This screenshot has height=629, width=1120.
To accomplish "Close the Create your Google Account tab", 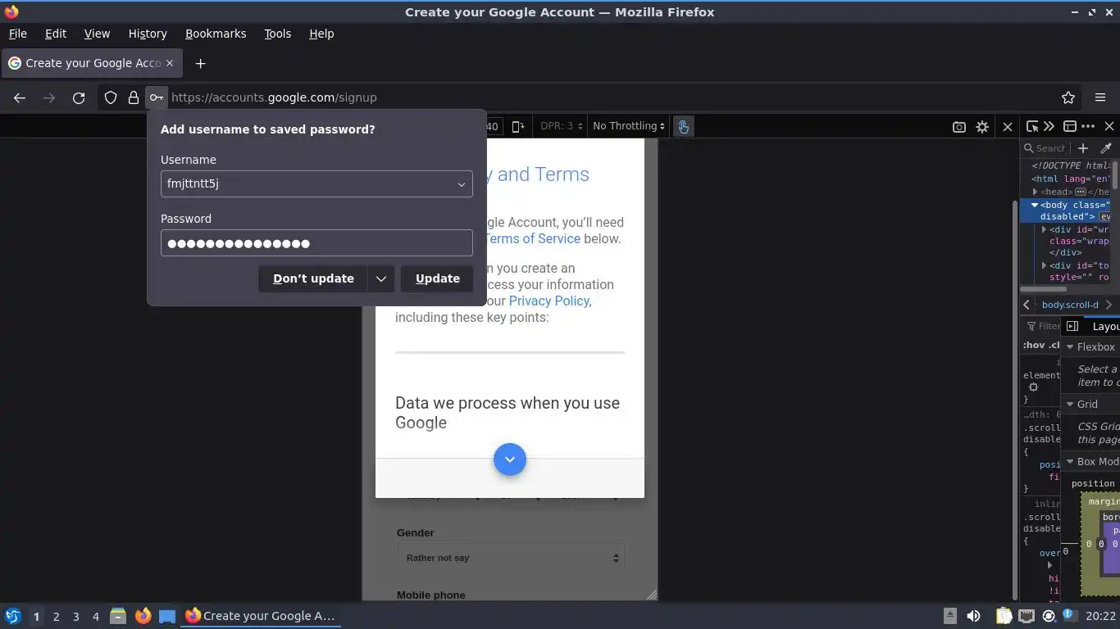I will (x=170, y=63).
